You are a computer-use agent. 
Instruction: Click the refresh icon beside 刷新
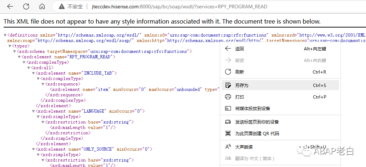click(228, 72)
